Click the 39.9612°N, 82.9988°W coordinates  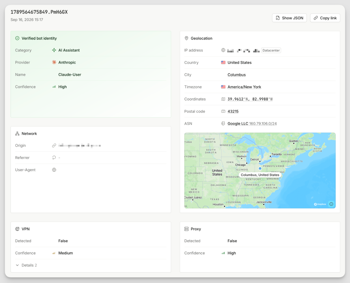250,99
